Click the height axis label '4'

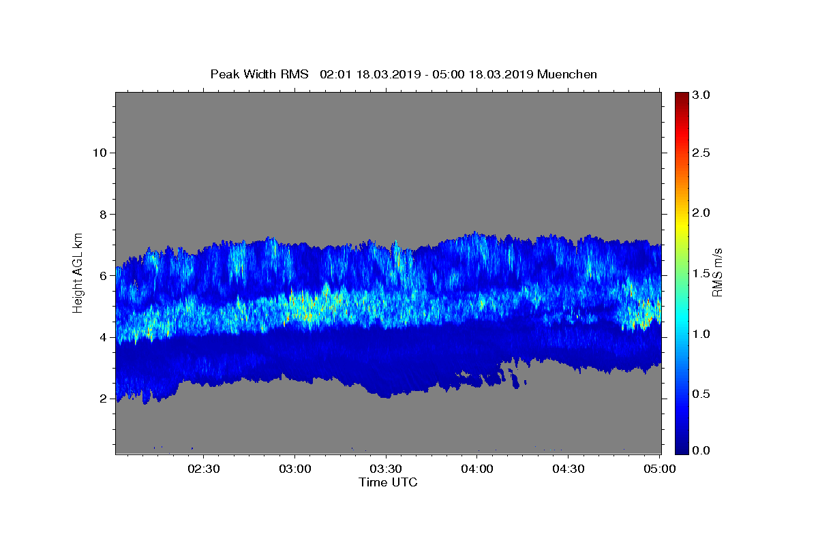click(x=102, y=337)
